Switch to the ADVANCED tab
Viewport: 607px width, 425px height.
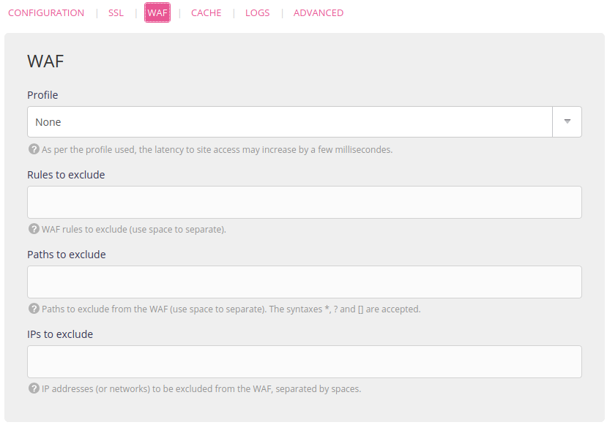(x=318, y=13)
